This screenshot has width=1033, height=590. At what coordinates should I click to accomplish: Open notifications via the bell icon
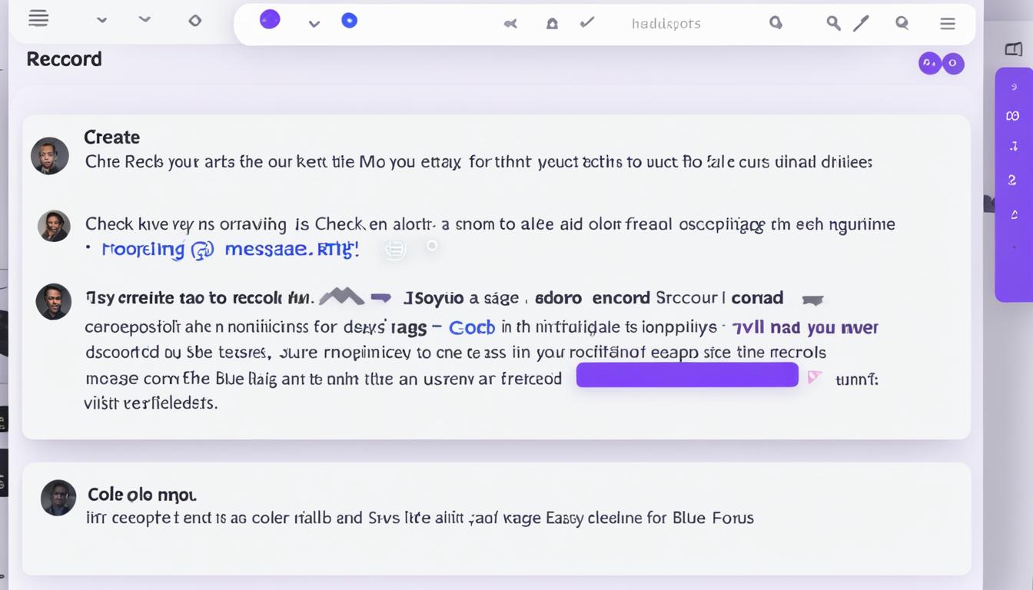tap(552, 24)
